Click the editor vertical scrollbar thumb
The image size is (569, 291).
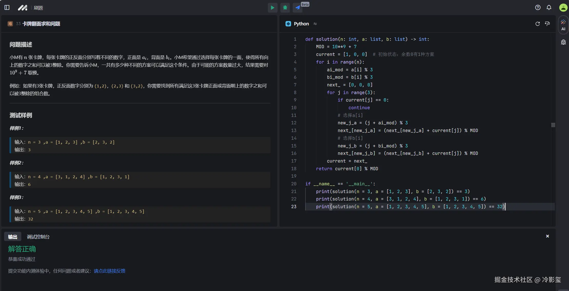pos(553,125)
